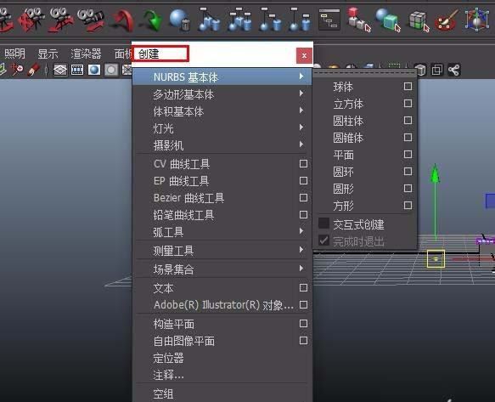The width and height of the screenshot is (495, 402).
Task: Click the yellow center manipulator box in viewport
Action: tap(436, 259)
